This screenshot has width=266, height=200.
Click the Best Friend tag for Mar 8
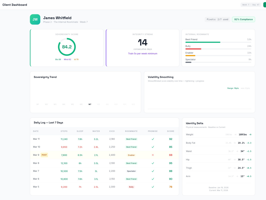tap(131, 163)
